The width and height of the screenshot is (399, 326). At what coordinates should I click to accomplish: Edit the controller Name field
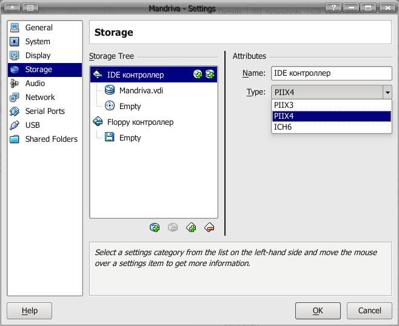coord(332,73)
